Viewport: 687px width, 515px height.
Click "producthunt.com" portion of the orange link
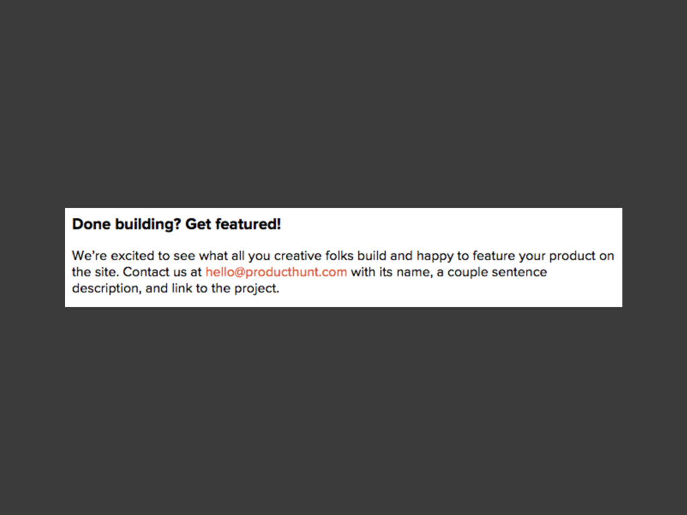[296, 272]
